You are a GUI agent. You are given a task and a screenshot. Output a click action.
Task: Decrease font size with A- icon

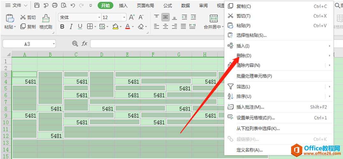tap(141, 17)
